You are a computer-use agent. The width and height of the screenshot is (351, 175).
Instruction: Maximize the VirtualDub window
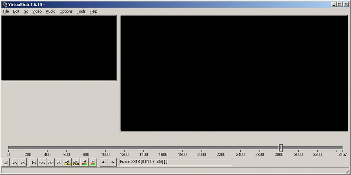click(x=340, y=5)
